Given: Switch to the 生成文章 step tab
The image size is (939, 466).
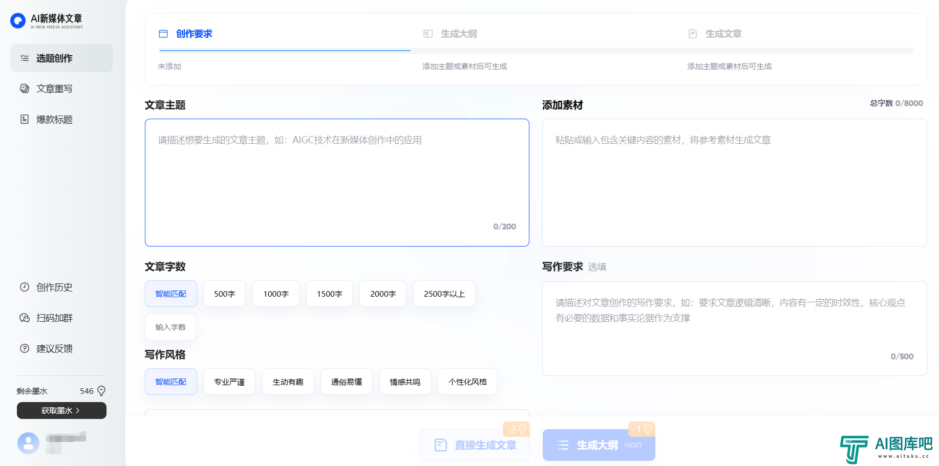Looking at the screenshot, I should click(723, 34).
